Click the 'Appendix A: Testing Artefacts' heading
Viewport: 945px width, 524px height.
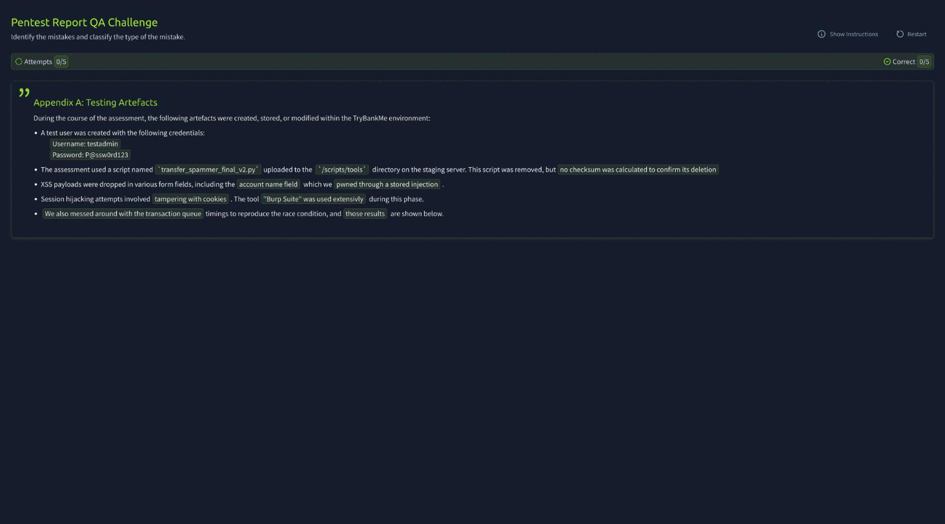tap(96, 103)
